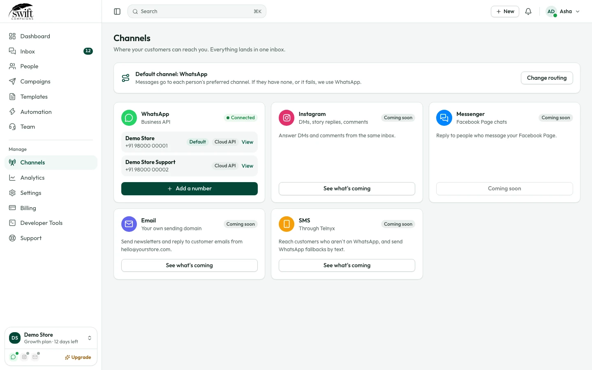The width and height of the screenshot is (592, 370).
Task: Open Developer Tools
Action: coord(51,223)
